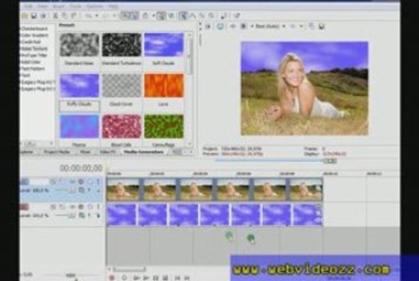The image size is (419, 281).
Task: Toggle Loop Playback in transport bar
Action: [124, 278]
